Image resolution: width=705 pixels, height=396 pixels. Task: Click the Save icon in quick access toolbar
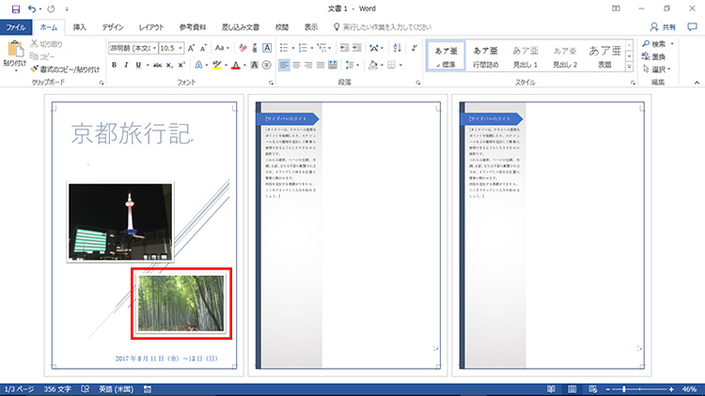pyautogui.click(x=15, y=9)
